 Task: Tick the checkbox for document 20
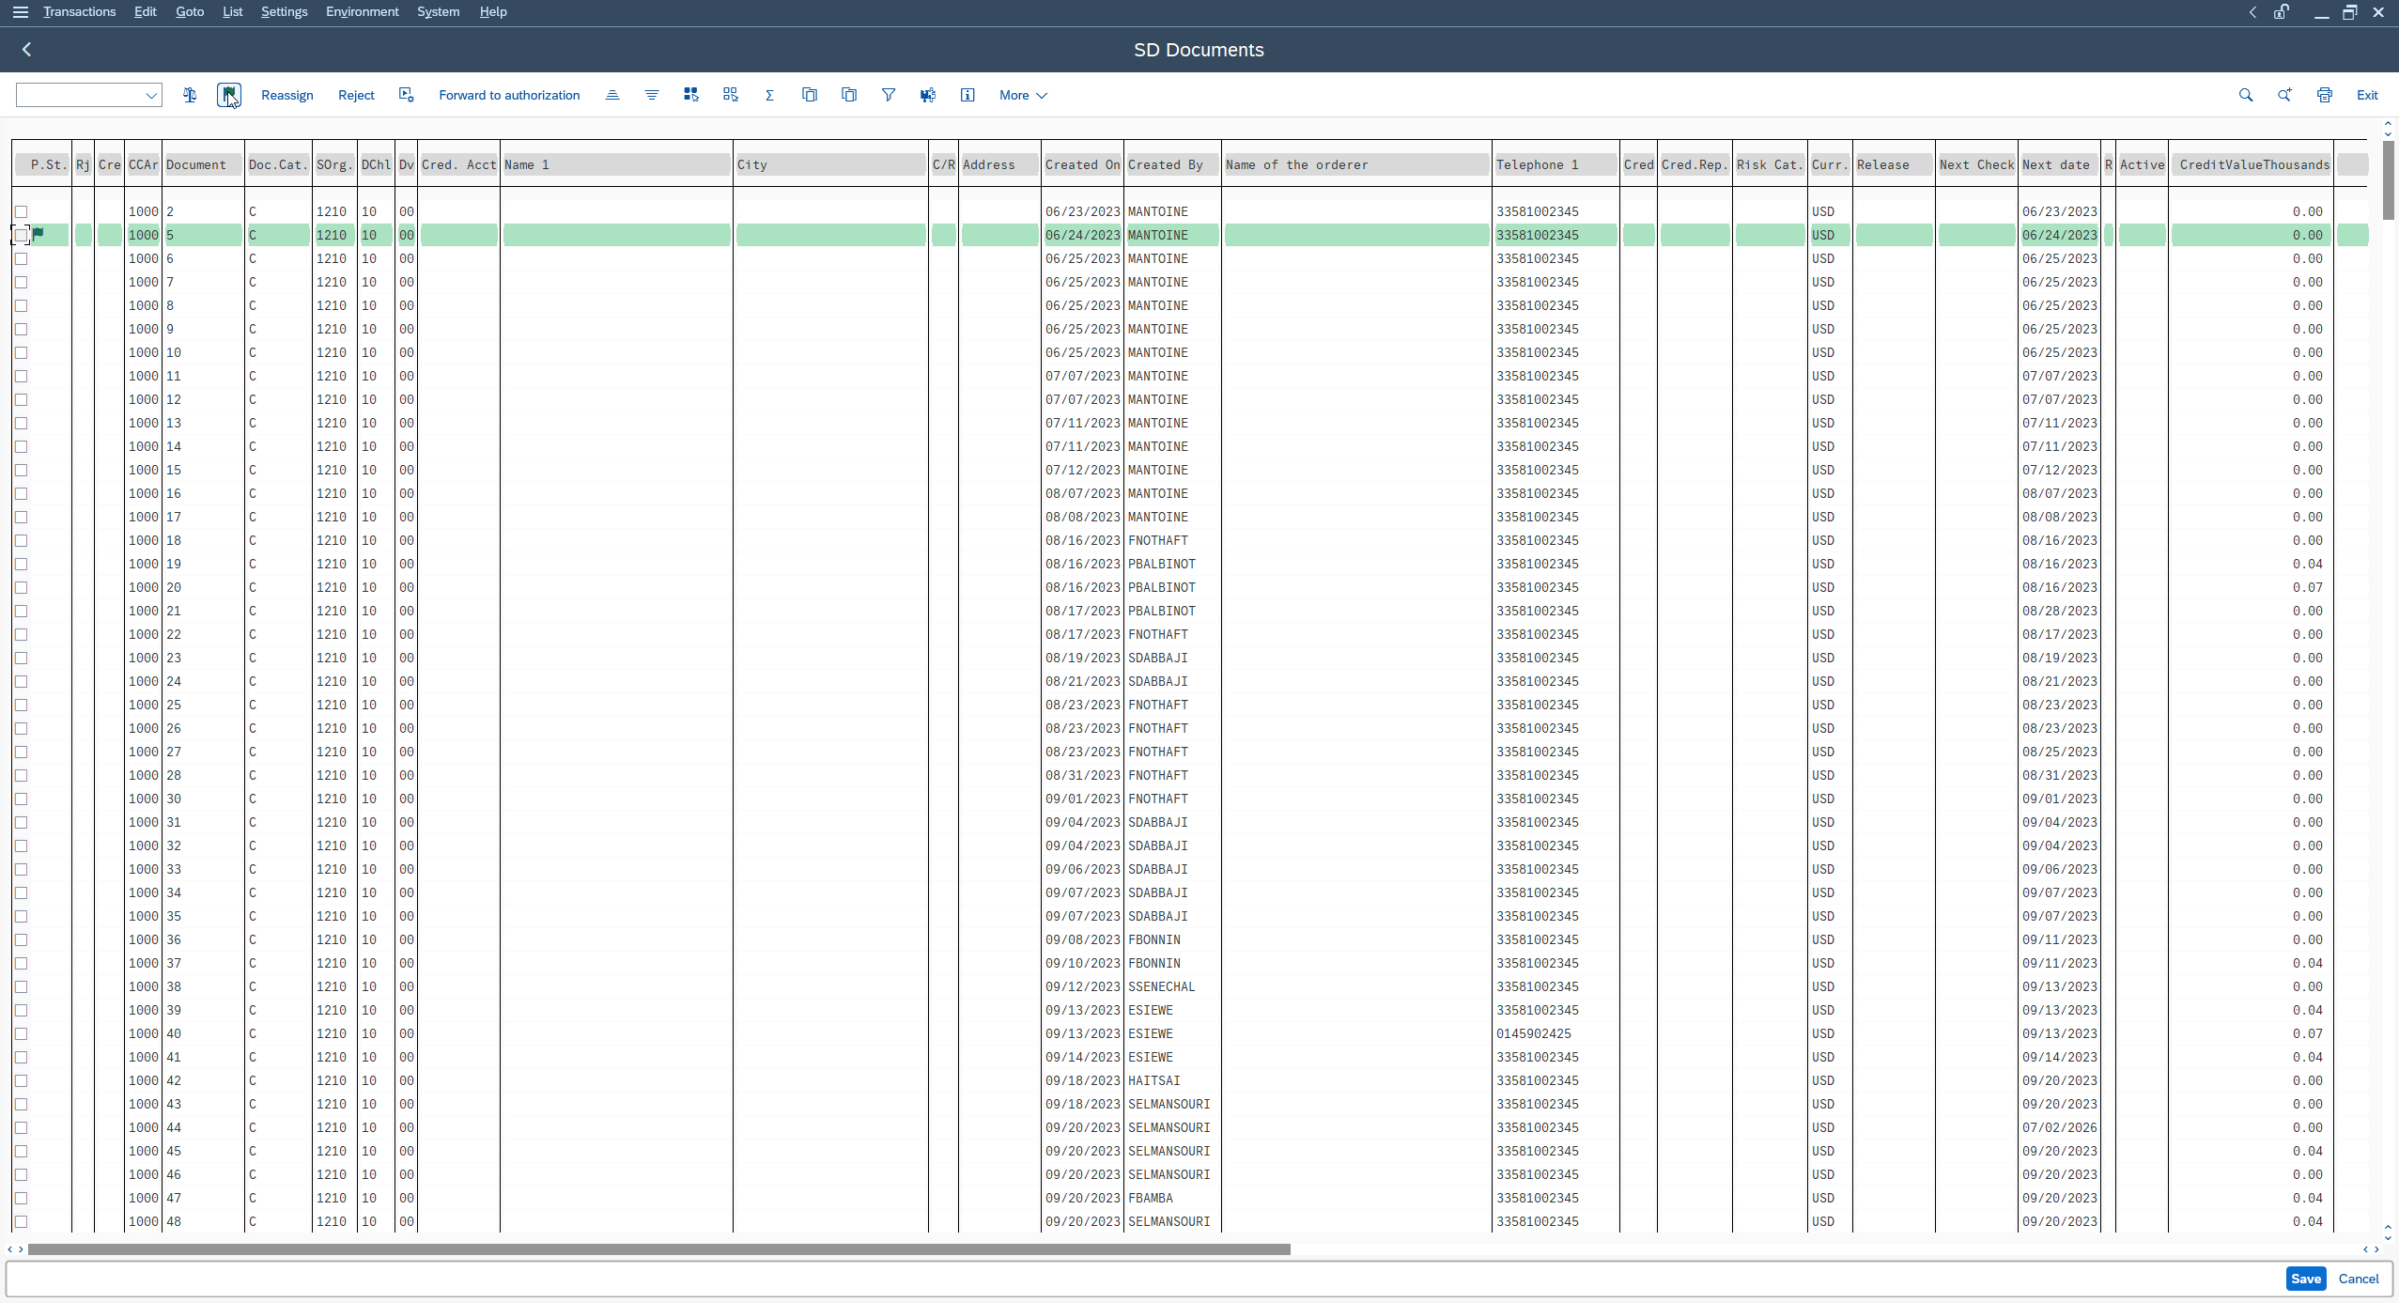point(21,588)
